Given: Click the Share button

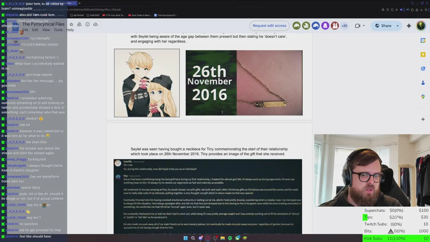Looking at the screenshot, I should 383,26.
